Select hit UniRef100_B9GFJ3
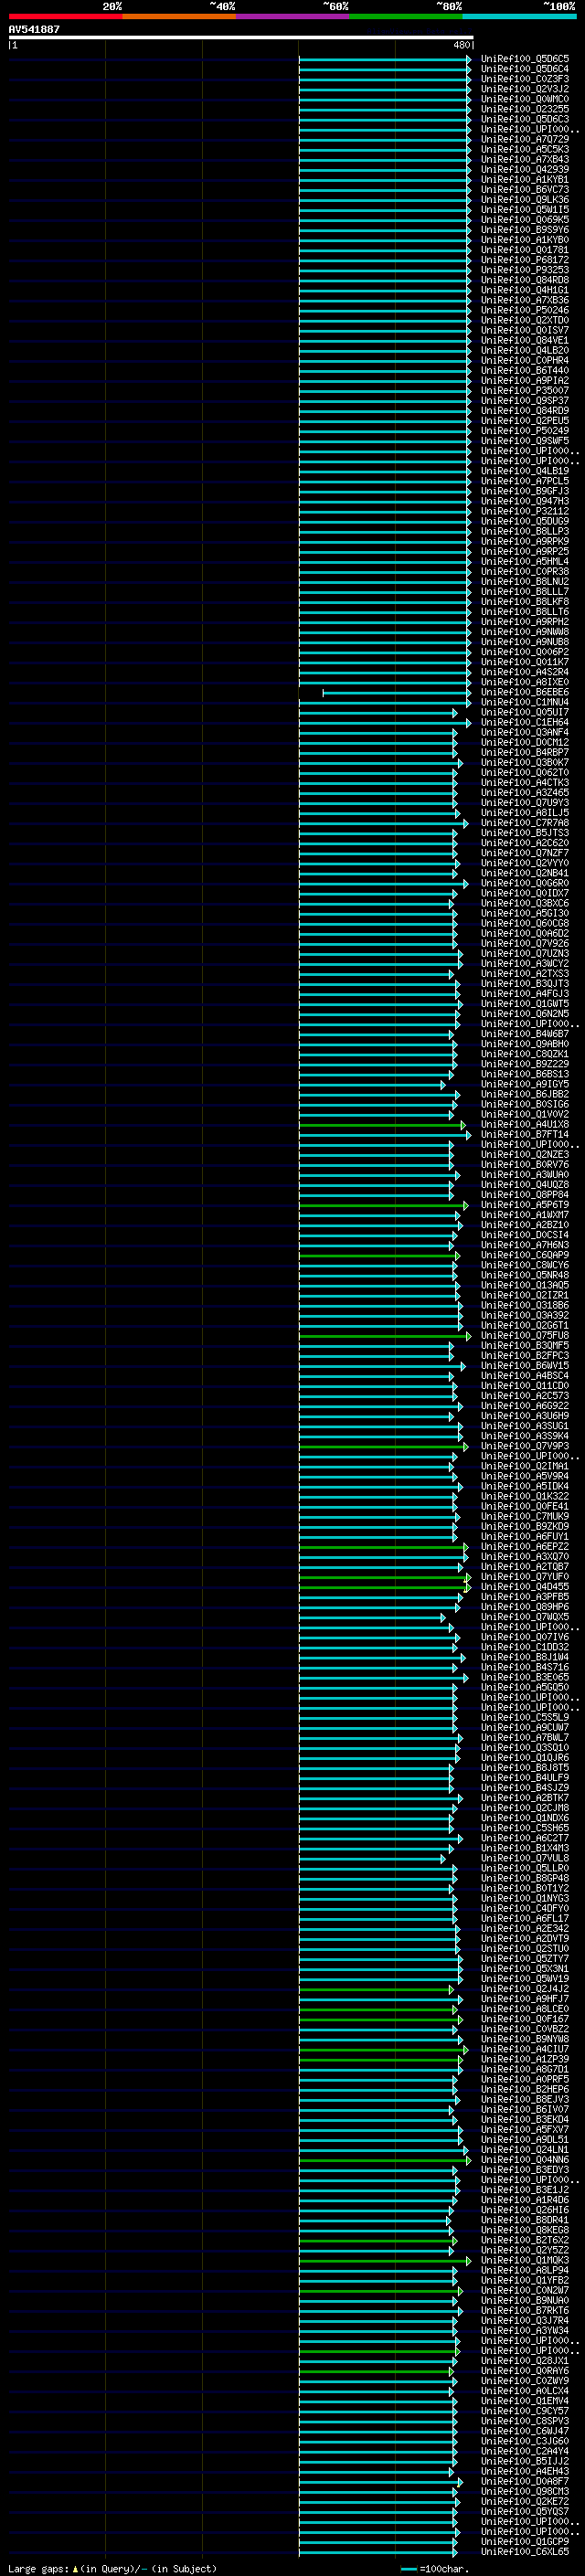This screenshot has height=2576, width=585. 525,491
